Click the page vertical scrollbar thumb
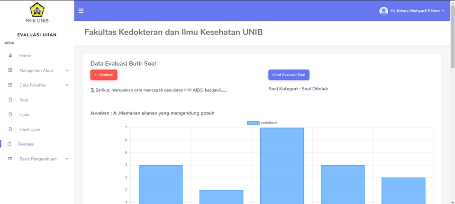Viewport: 455px width, 204px height. point(453,36)
